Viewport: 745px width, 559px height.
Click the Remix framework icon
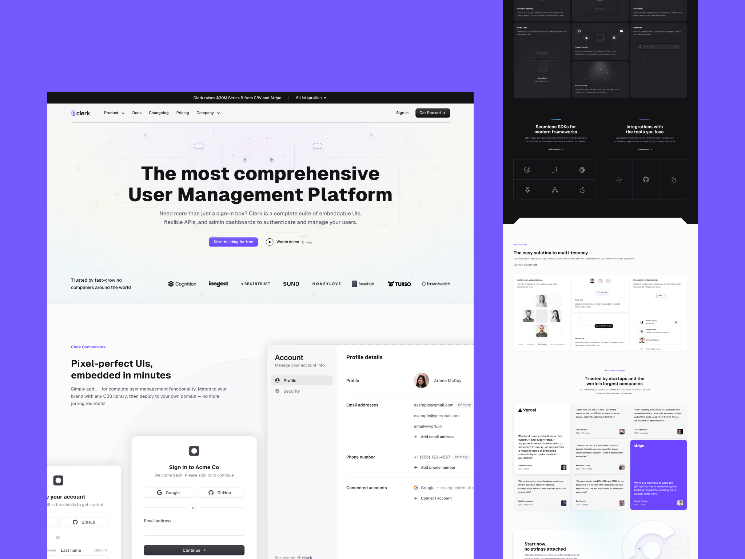click(554, 170)
